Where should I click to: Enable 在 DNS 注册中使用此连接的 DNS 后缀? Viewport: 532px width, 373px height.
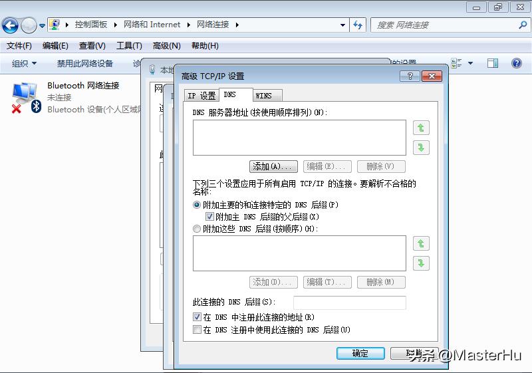[x=197, y=329]
